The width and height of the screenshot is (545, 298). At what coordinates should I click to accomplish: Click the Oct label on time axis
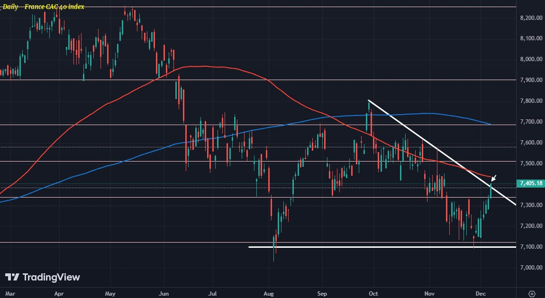[x=373, y=293]
